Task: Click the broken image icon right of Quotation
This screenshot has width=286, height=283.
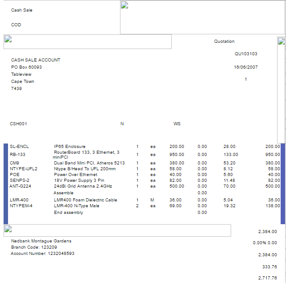Action: [281, 41]
